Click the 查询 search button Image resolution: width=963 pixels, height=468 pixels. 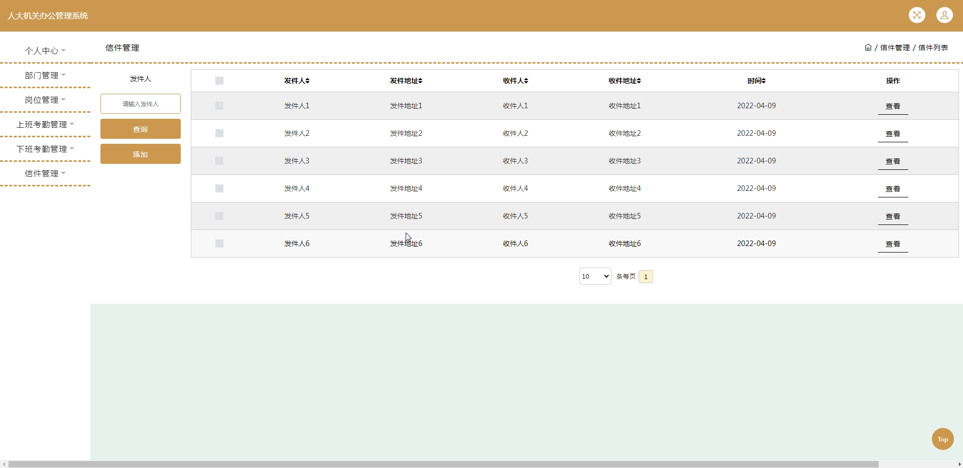(141, 129)
